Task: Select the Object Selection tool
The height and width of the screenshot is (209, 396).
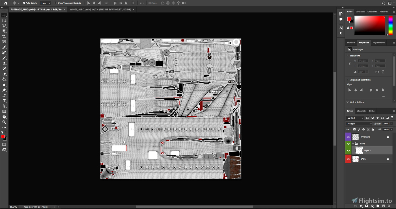Action: (x=4, y=31)
